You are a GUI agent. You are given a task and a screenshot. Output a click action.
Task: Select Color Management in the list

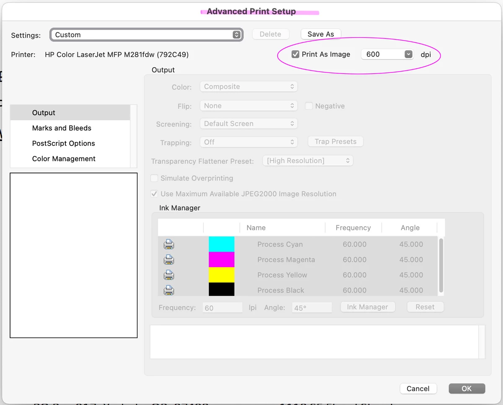70,159
